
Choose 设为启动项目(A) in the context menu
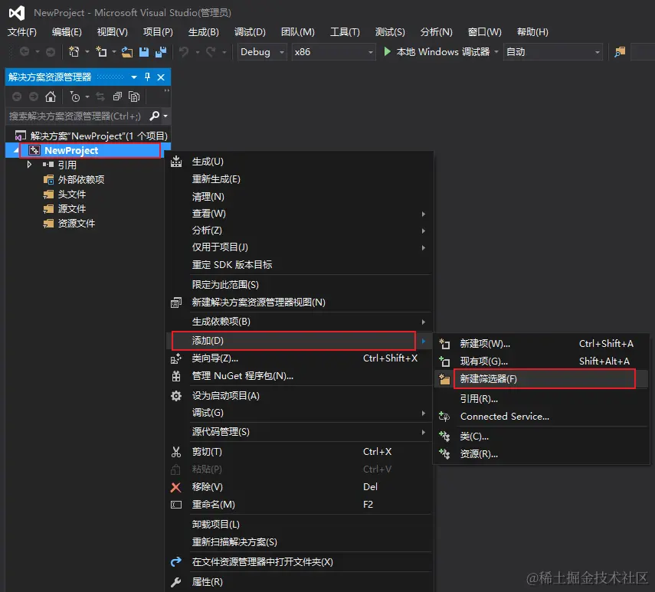(300, 395)
